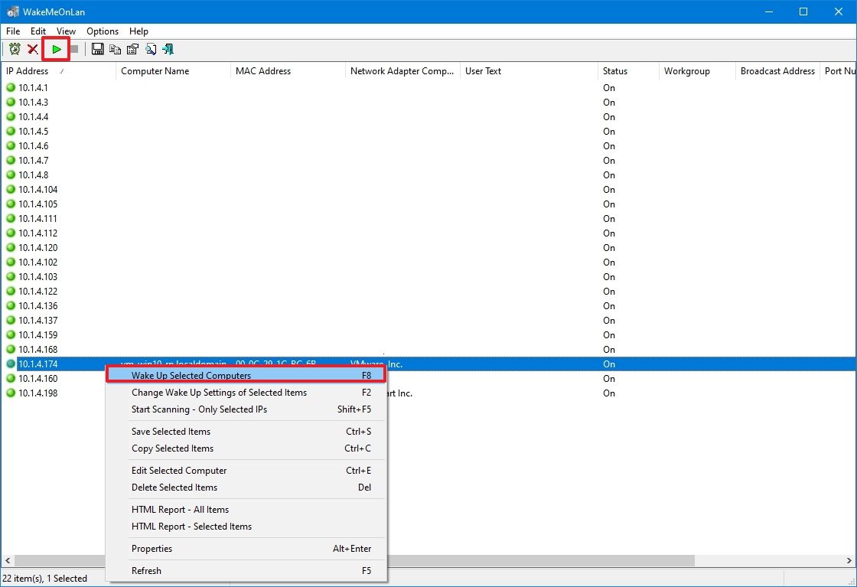Save selected items using the floppy disk icon
857x587 pixels.
click(97, 48)
